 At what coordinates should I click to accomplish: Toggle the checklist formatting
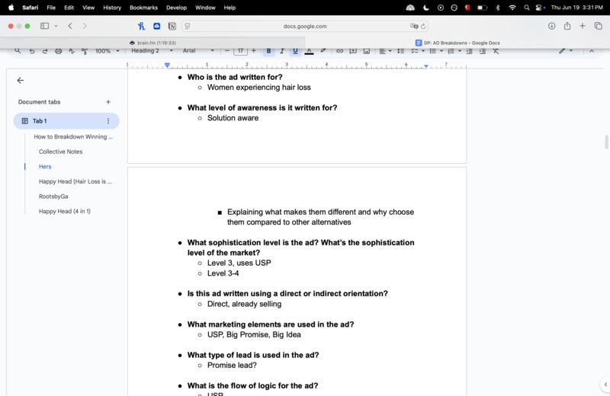415,51
